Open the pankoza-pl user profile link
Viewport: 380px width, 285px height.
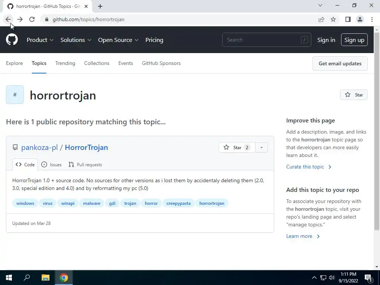pyautogui.click(x=39, y=147)
